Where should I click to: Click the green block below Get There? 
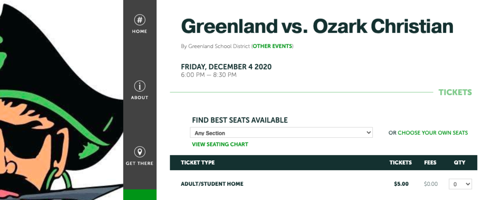[140, 195]
